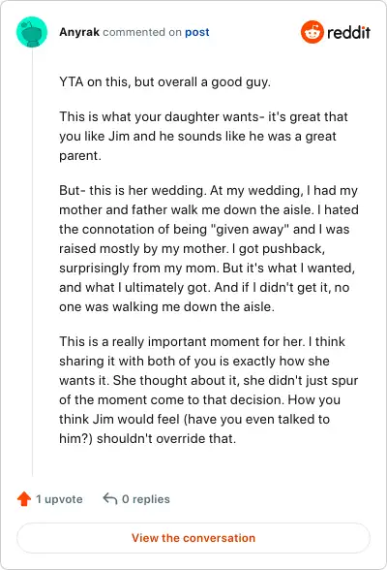Follow the blue "post" link
Screen dimensions: 387x570
pos(197,32)
